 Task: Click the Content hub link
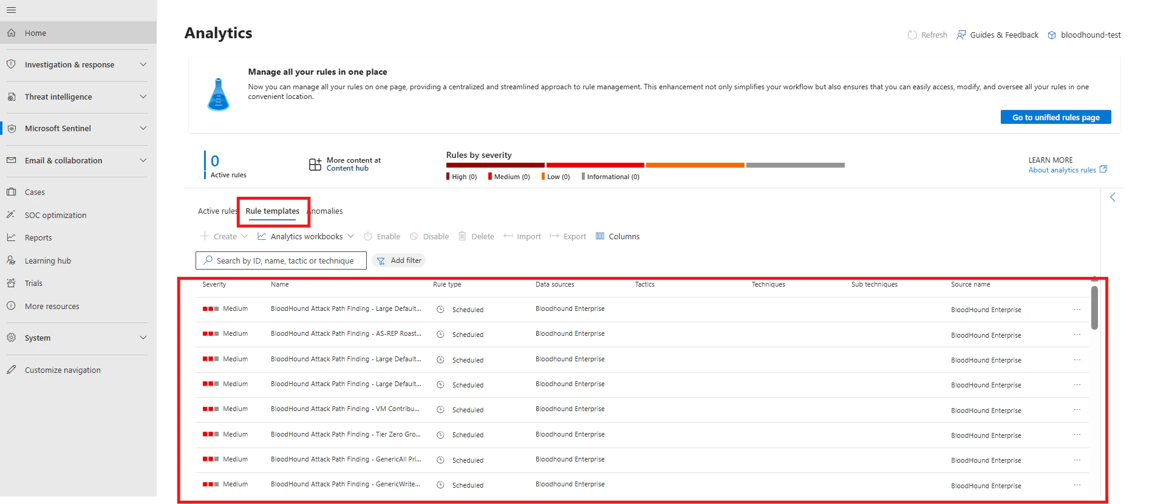[x=347, y=168]
